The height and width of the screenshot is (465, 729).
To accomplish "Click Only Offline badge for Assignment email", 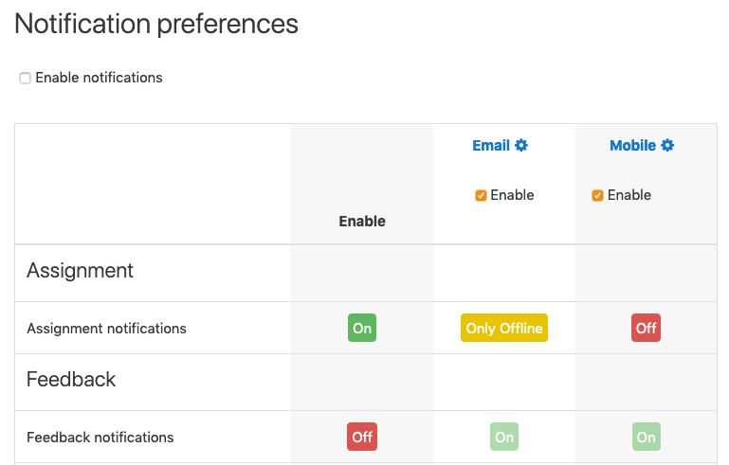I will click(504, 328).
